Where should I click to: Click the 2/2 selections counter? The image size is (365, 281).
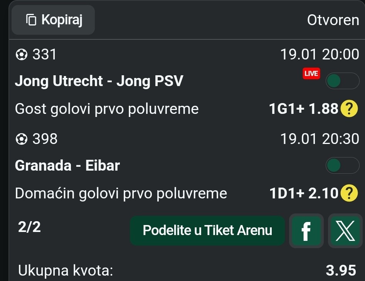pos(29,227)
